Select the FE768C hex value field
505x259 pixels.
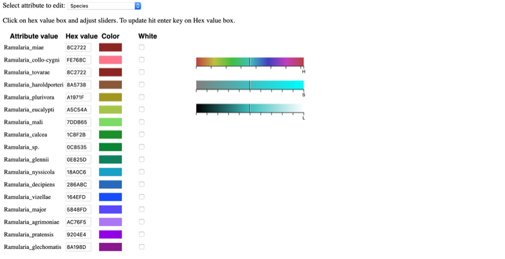(x=78, y=60)
